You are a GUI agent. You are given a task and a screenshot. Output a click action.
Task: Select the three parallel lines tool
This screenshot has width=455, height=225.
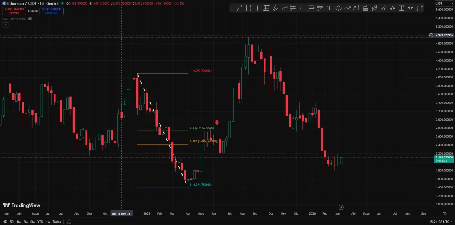pyautogui.click(x=311, y=8)
